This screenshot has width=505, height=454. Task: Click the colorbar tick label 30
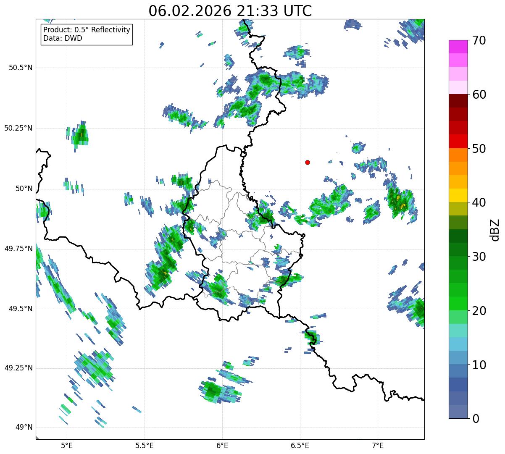[x=479, y=257]
